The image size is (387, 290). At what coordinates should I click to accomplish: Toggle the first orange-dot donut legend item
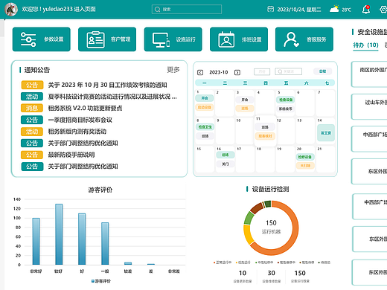[x=223, y=262]
